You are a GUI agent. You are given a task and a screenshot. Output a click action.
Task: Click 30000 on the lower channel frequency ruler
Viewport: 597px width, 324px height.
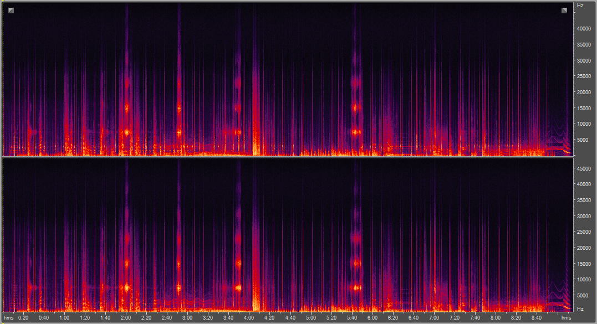pyautogui.click(x=584, y=216)
